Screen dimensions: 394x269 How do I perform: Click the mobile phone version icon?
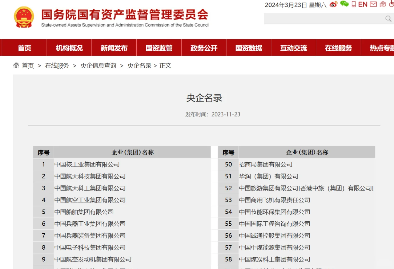click(x=354, y=4)
